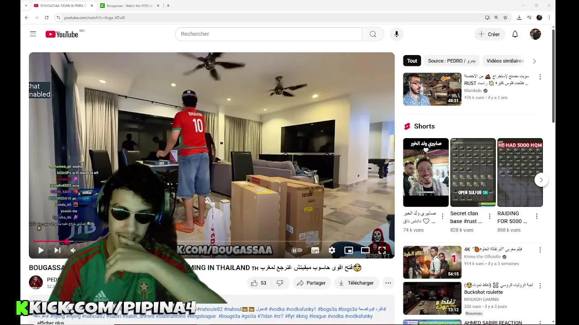Open the #nahoule82 hashtag
This screenshot has height=325, width=579.
tap(209, 309)
